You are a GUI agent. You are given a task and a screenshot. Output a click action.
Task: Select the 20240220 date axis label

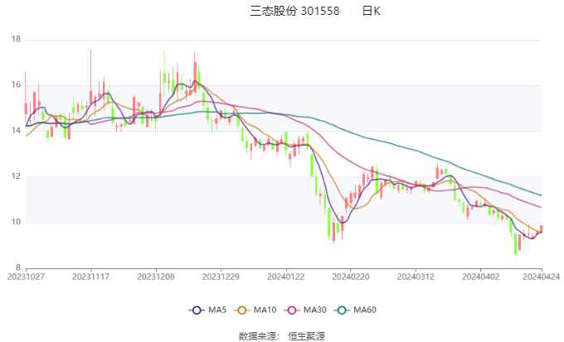pyautogui.click(x=351, y=277)
